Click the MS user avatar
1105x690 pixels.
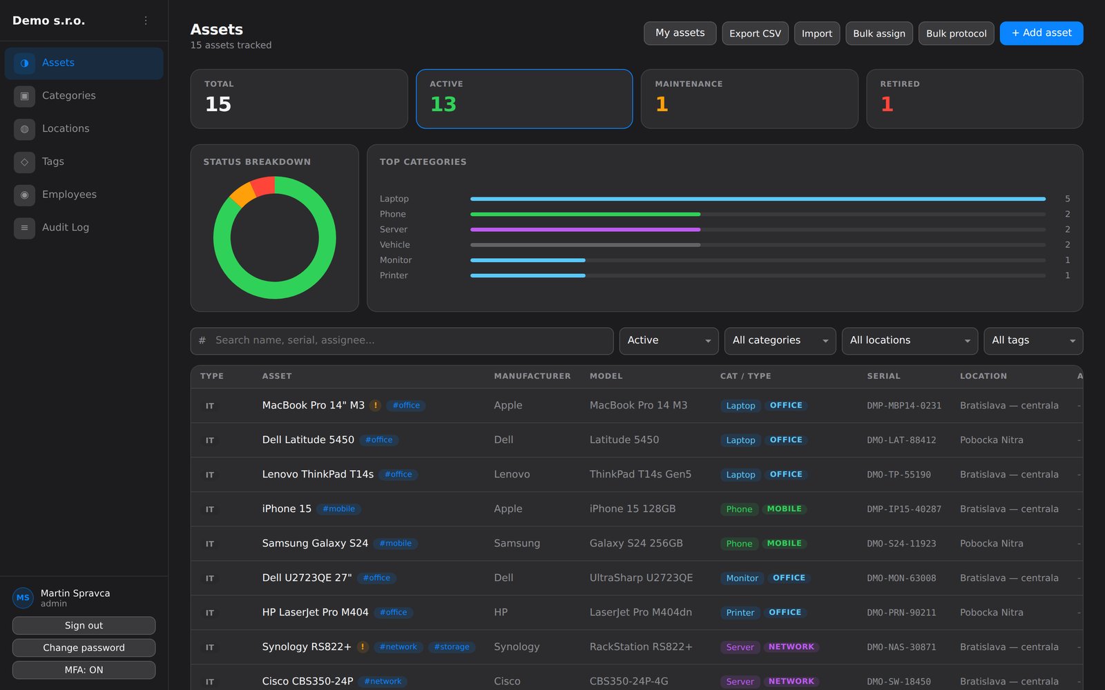pyautogui.click(x=23, y=598)
